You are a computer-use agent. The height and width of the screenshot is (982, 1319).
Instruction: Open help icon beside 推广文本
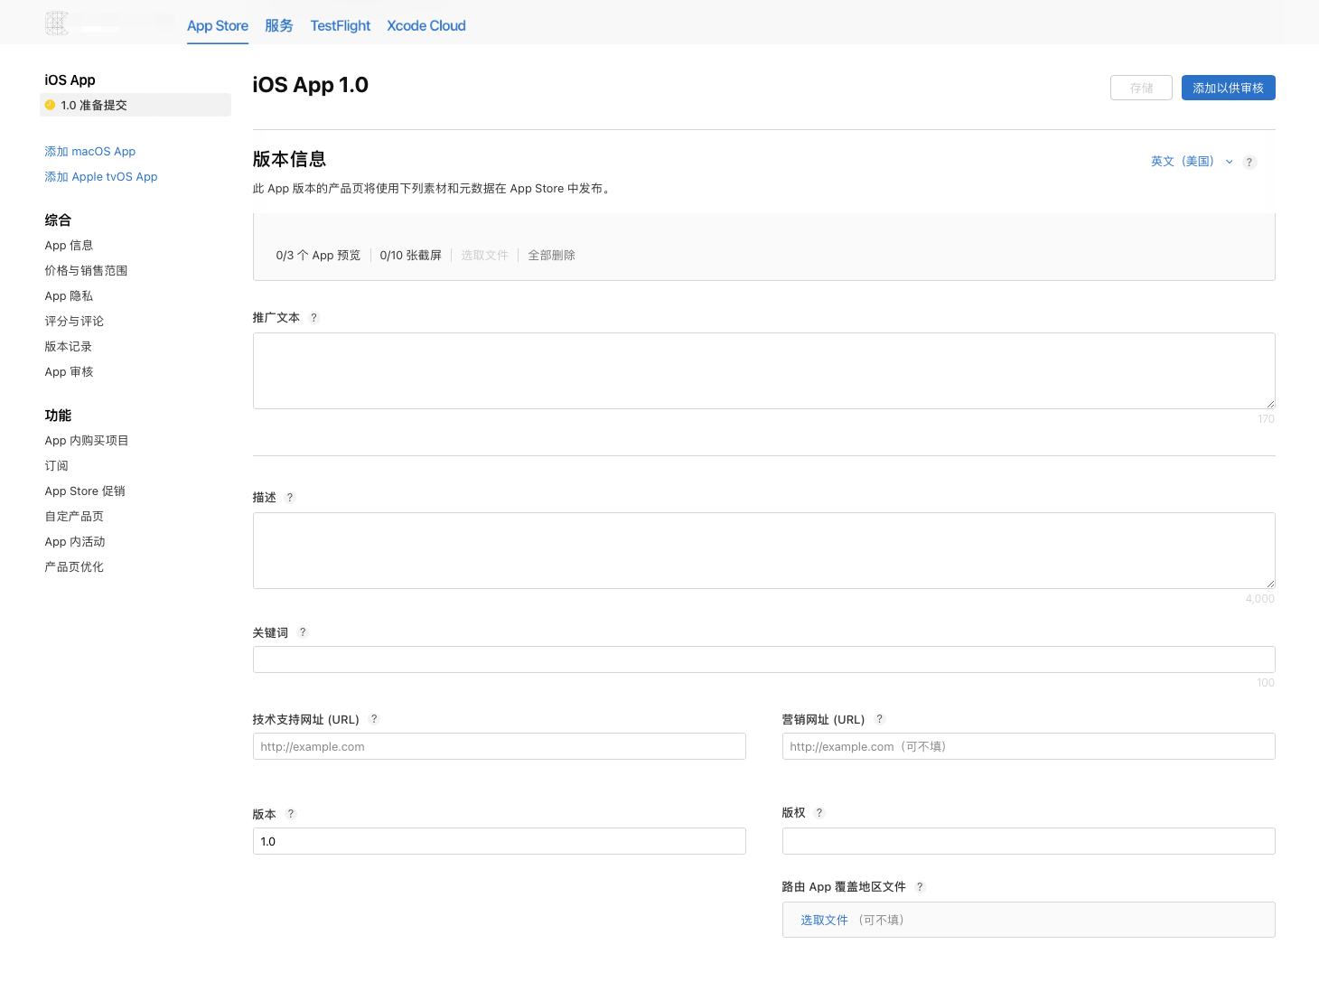(314, 318)
